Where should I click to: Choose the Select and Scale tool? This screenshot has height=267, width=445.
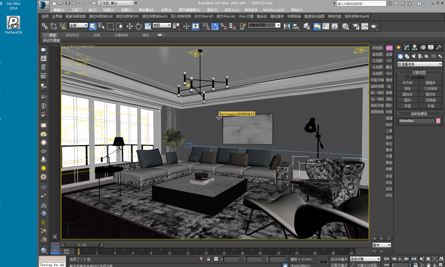click(147, 26)
